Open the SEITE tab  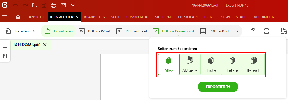click(x=115, y=17)
